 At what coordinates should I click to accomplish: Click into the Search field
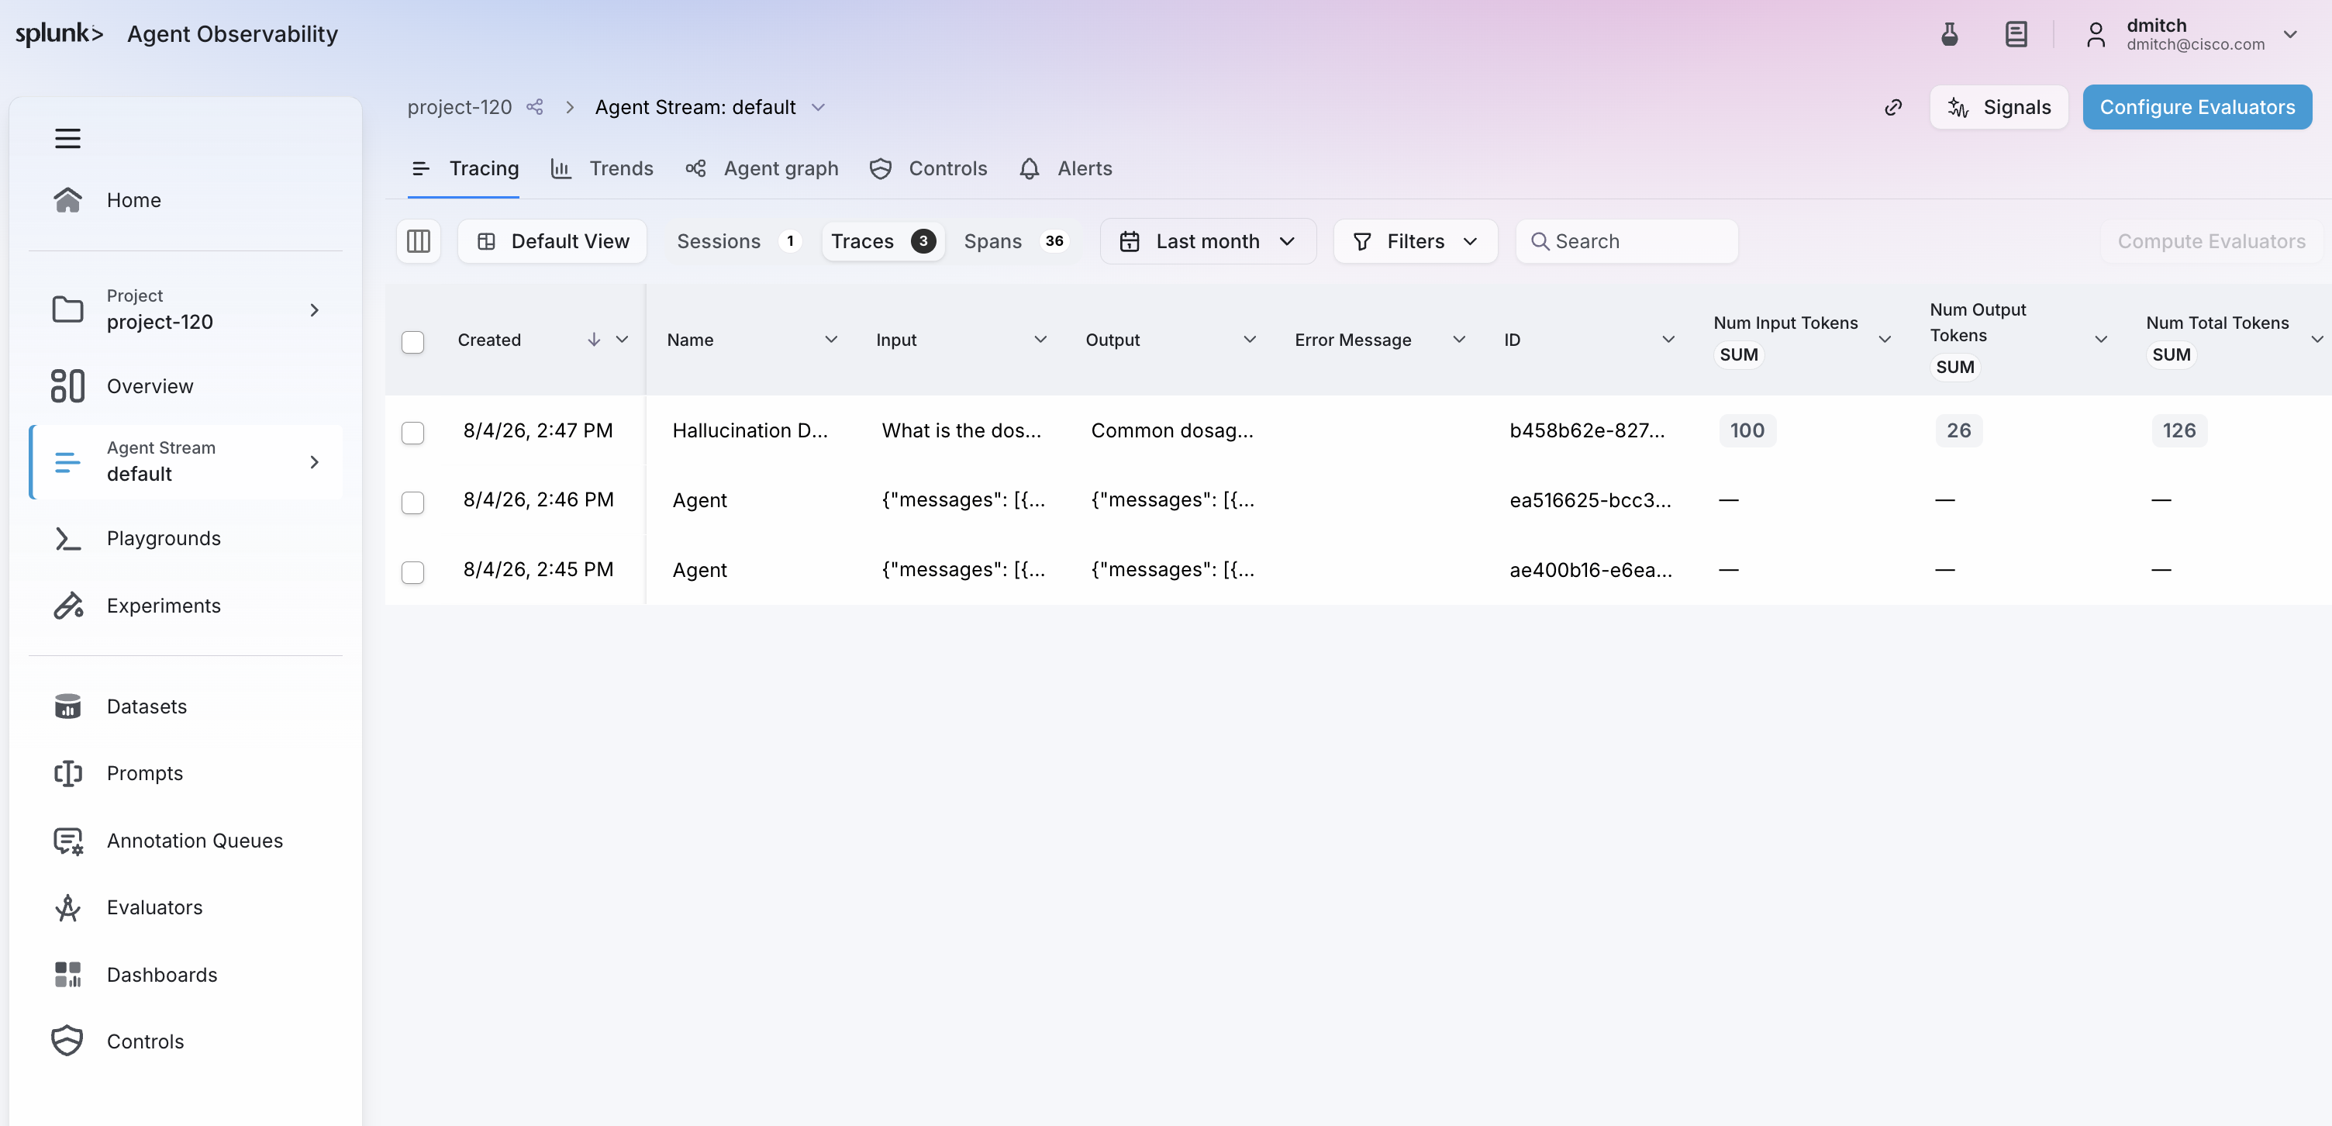pyautogui.click(x=1627, y=241)
